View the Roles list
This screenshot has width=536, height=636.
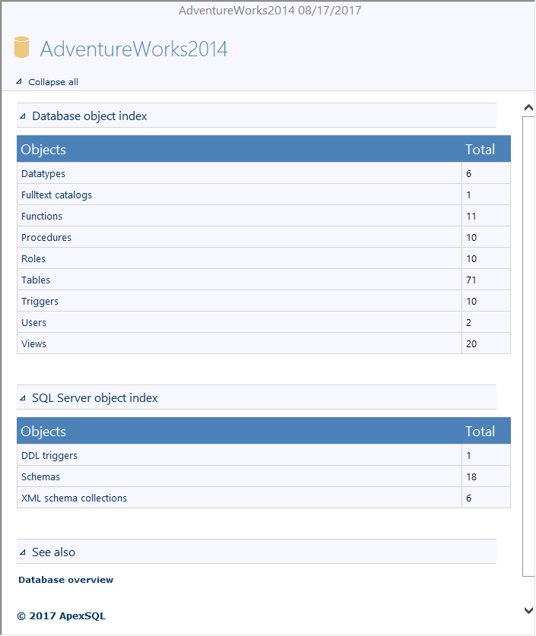click(x=33, y=258)
